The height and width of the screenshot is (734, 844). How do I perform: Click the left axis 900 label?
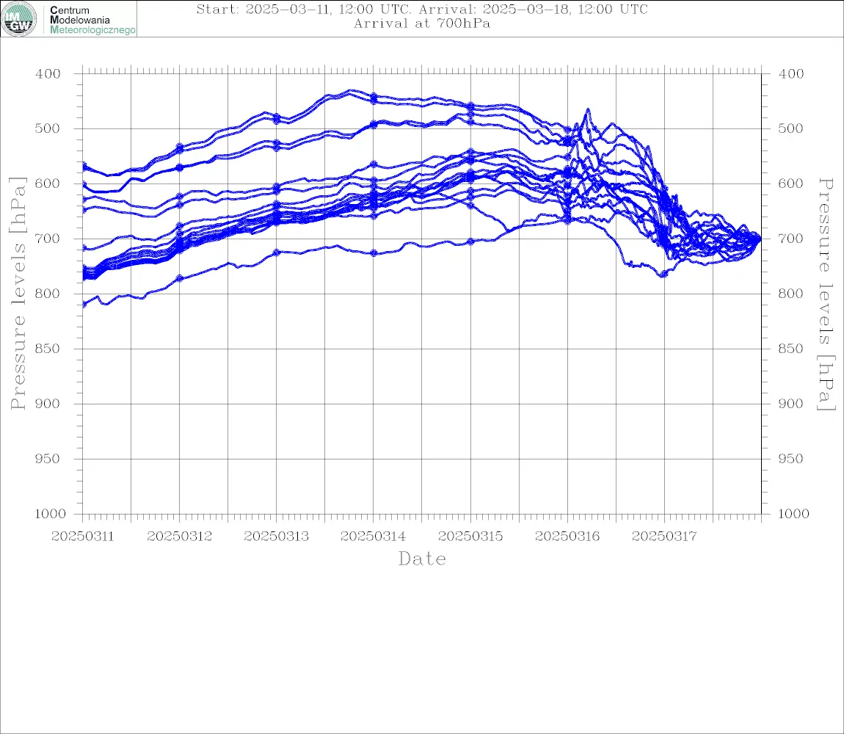pyautogui.click(x=48, y=404)
